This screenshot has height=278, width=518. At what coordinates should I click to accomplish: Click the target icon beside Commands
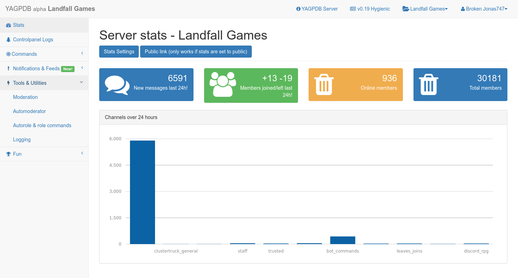[8, 54]
